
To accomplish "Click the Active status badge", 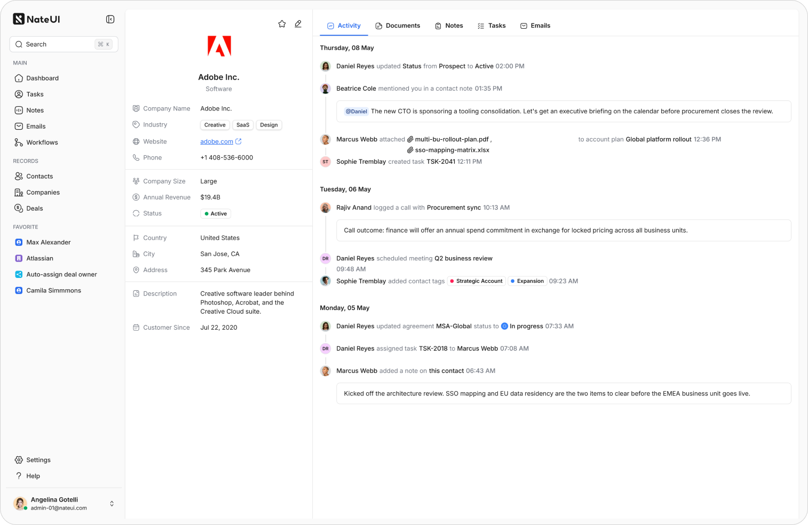I will 216,213.
